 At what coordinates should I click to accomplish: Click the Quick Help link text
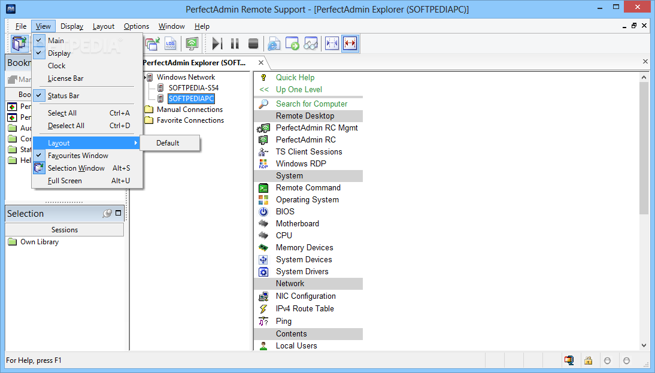295,77
